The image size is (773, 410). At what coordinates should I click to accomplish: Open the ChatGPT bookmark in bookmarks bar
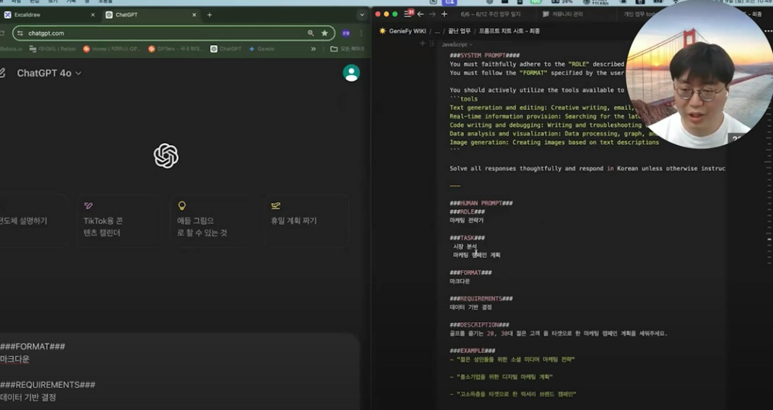(x=226, y=49)
